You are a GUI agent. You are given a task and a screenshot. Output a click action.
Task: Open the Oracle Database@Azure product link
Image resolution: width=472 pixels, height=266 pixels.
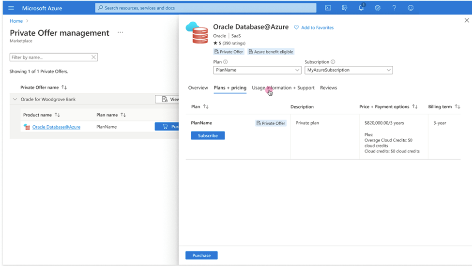coord(56,127)
